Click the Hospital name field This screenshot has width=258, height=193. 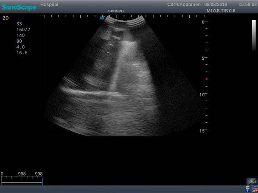(49, 4)
